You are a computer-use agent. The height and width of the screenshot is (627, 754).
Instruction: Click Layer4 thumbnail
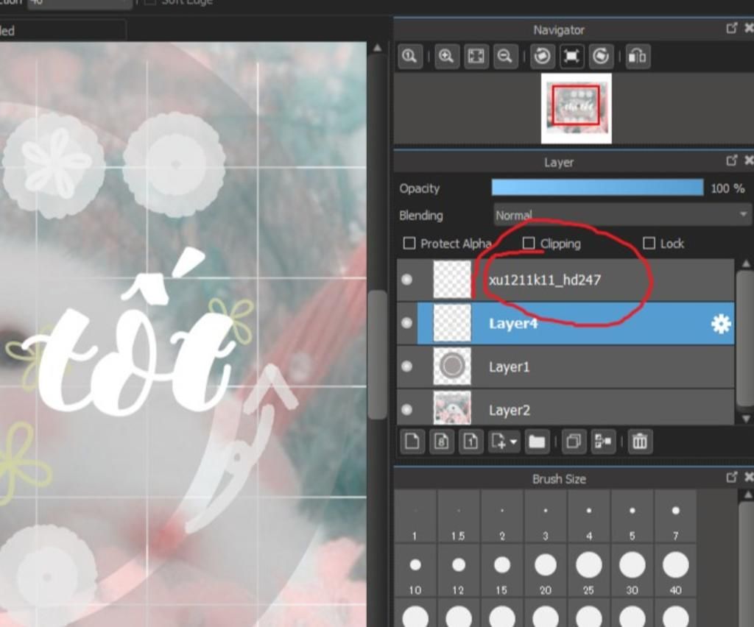point(452,323)
